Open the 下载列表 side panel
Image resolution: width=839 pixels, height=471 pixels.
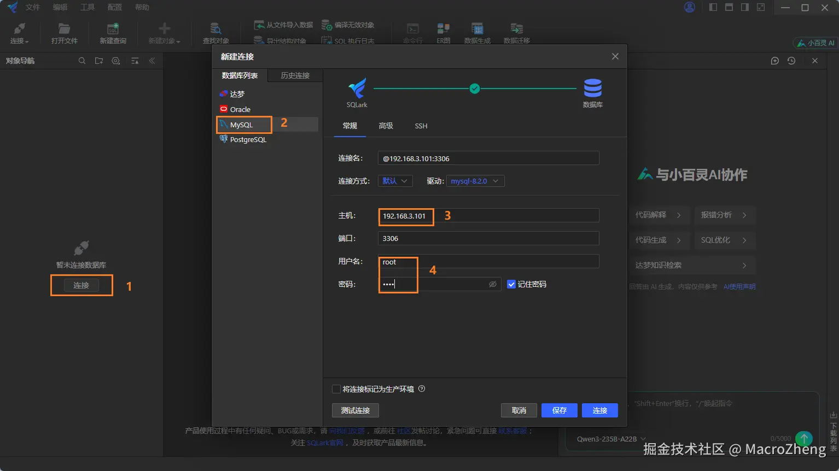tap(834, 432)
